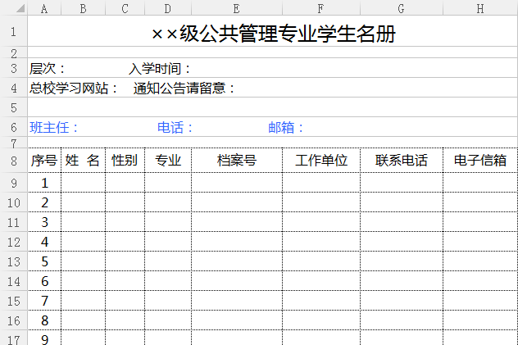The height and width of the screenshot is (345, 518).
Task: Select column A header
Action: click(43, 8)
